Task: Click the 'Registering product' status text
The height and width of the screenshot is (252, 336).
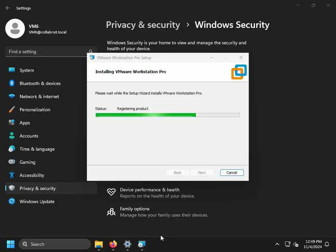Action: 133,109
